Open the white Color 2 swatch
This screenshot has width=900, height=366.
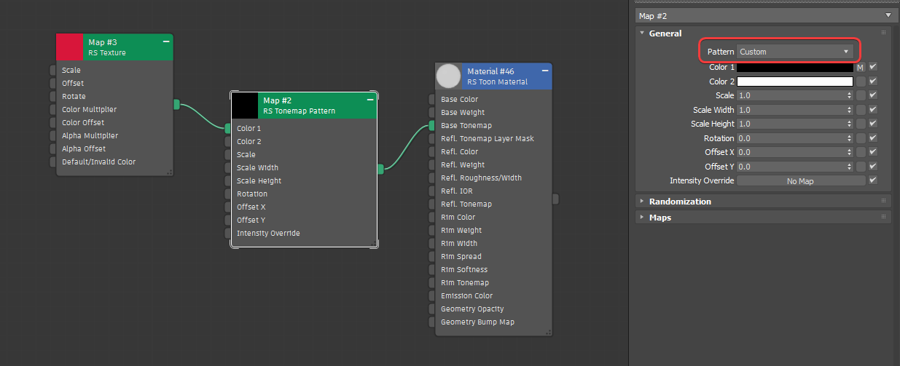pos(795,81)
